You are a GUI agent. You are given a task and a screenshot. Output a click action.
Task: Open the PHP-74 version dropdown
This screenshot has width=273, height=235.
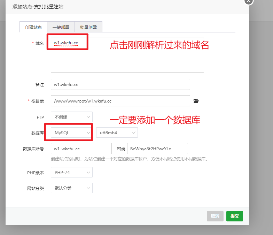pyautogui.click(x=72, y=172)
